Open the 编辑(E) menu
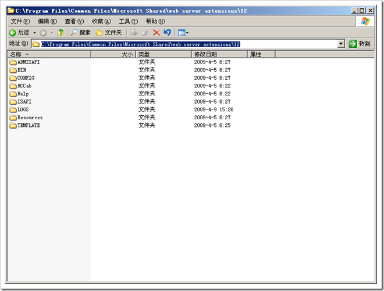 (47, 22)
